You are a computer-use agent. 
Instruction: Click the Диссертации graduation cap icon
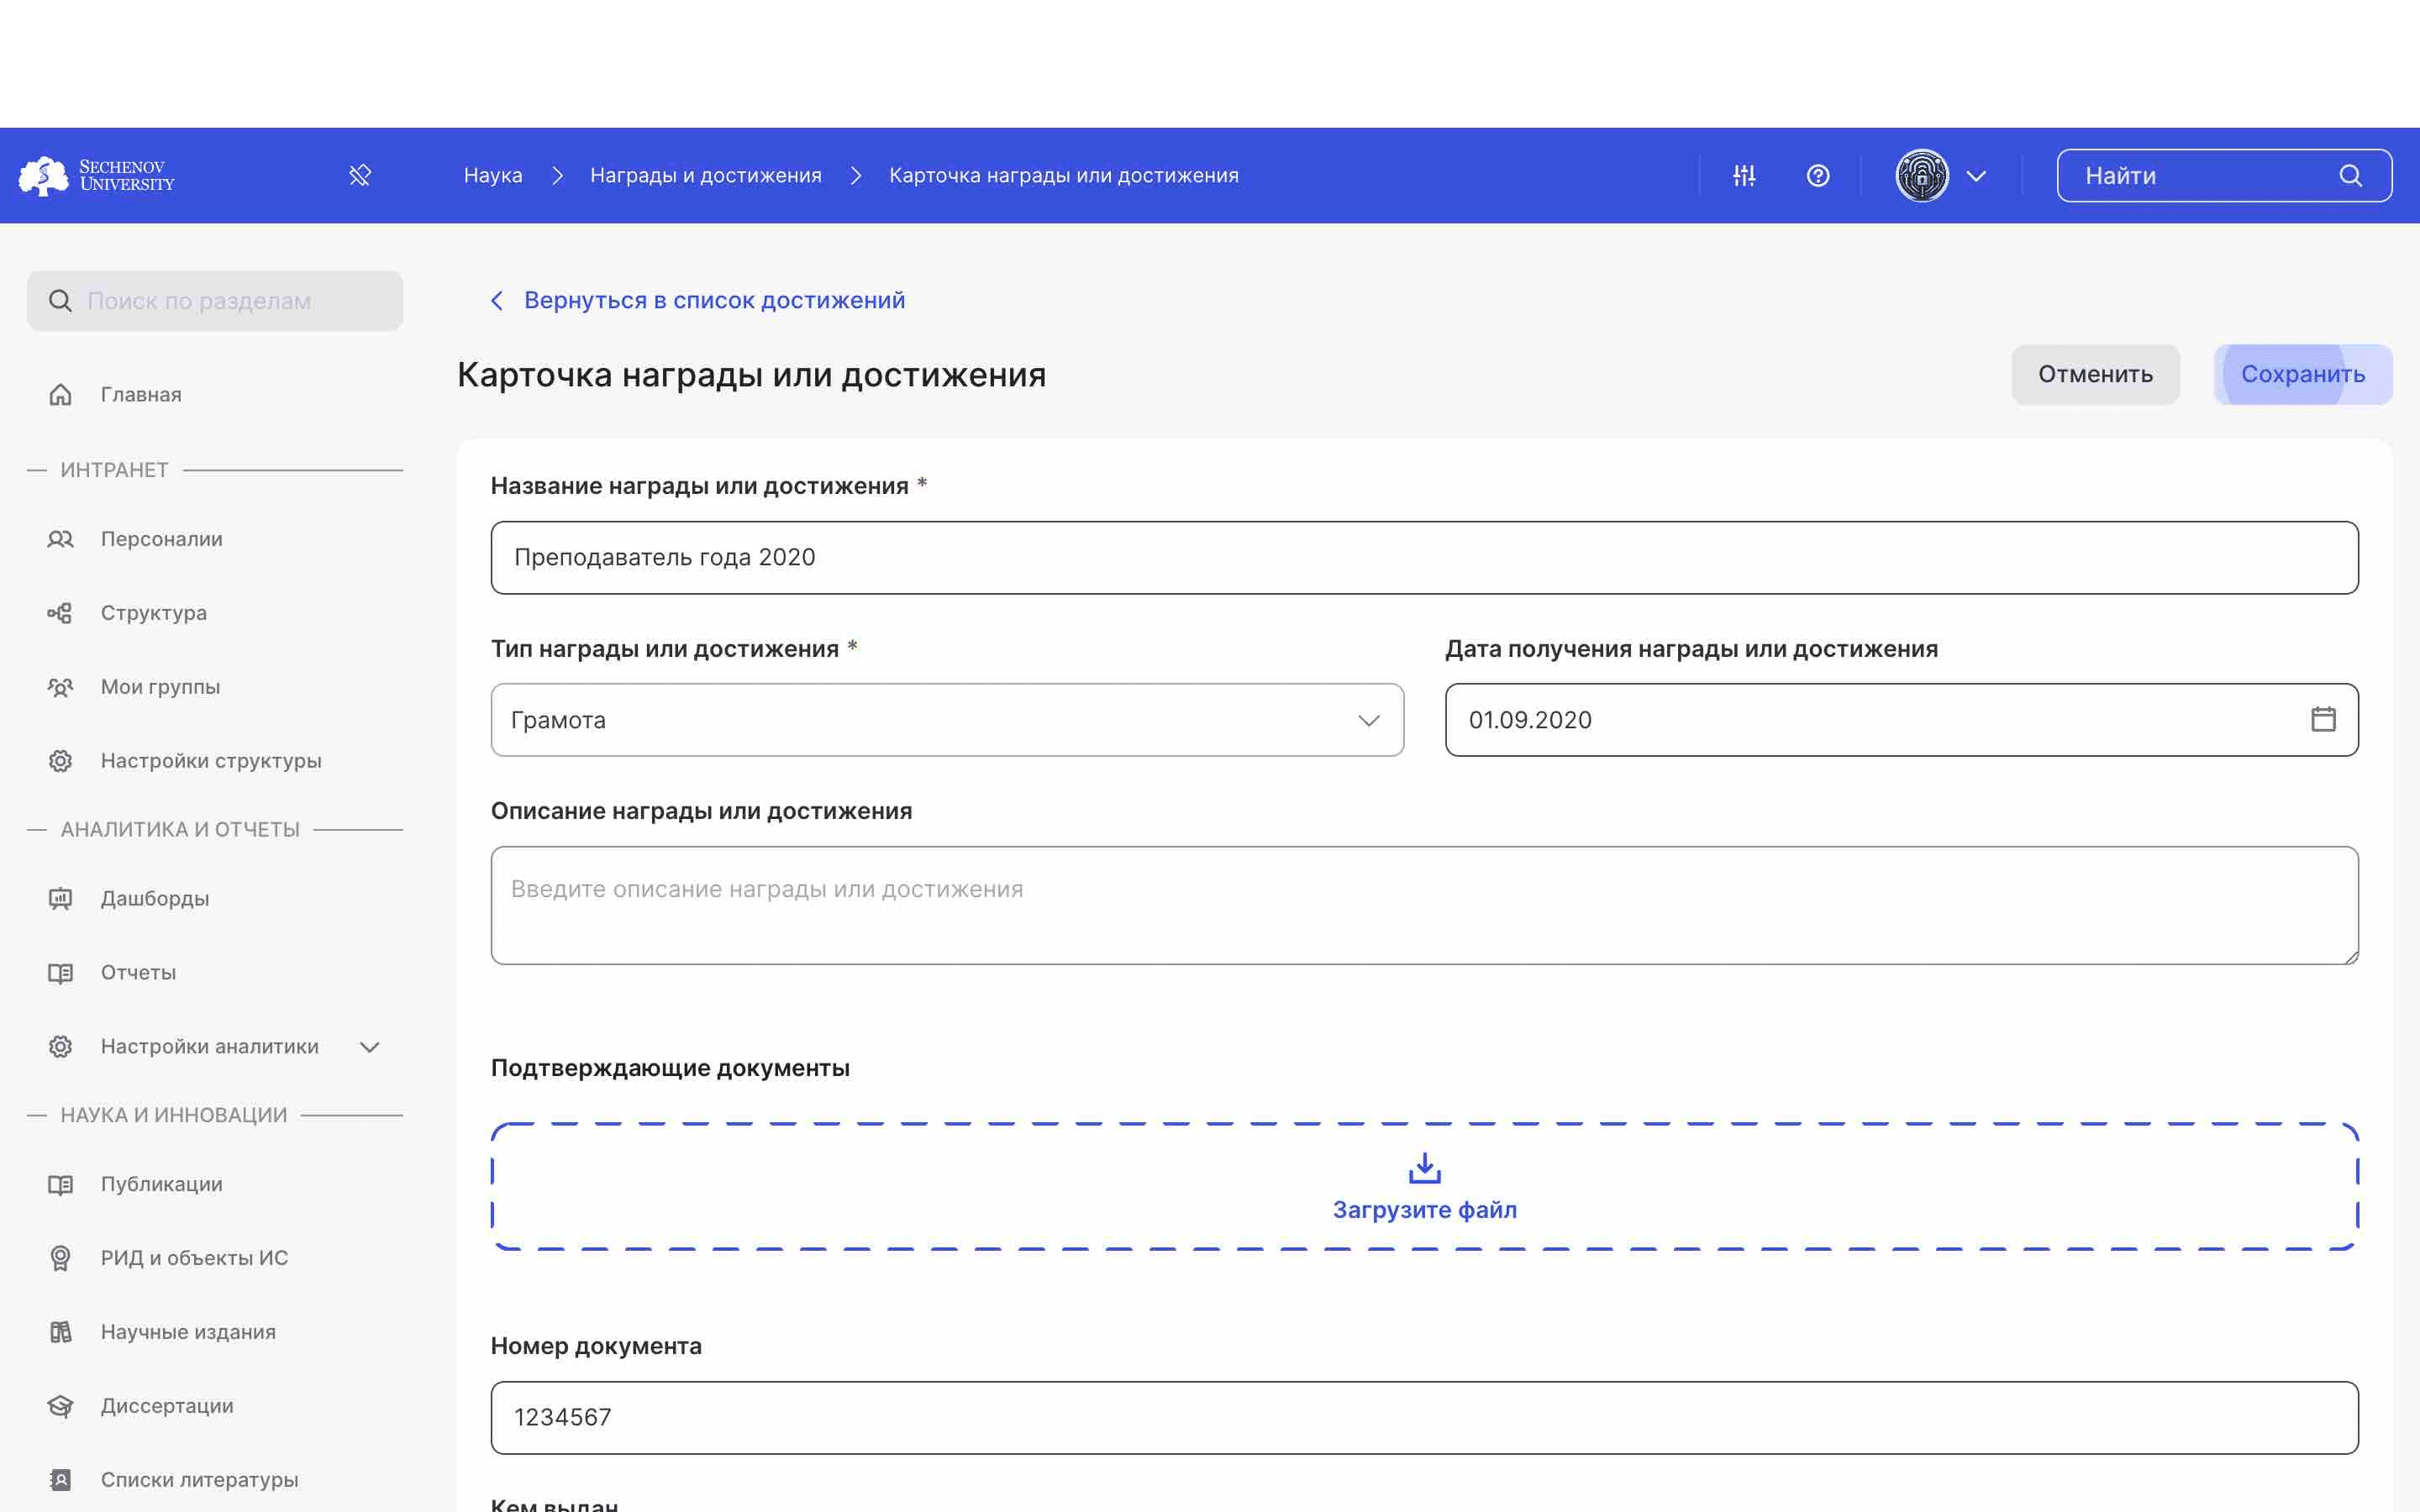coord(60,1407)
